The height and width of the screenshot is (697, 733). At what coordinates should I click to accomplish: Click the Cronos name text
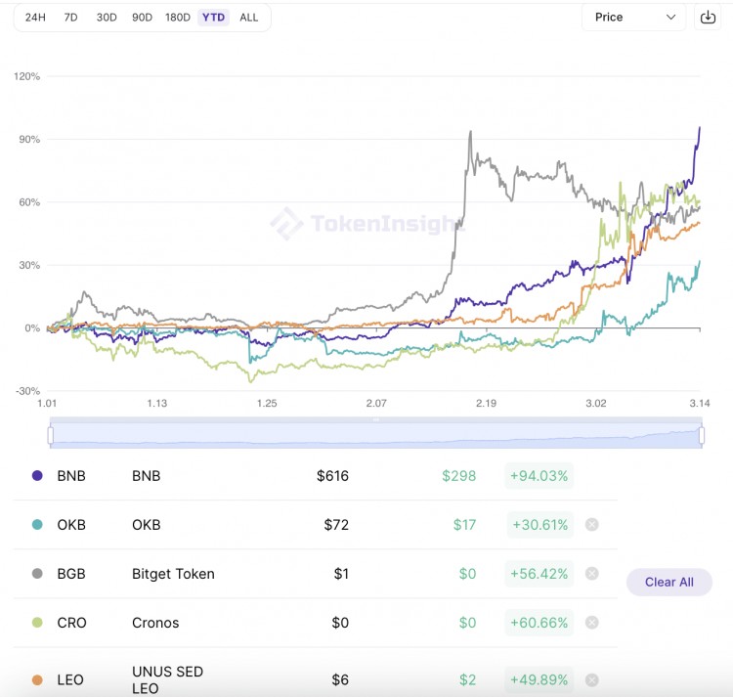[155, 623]
